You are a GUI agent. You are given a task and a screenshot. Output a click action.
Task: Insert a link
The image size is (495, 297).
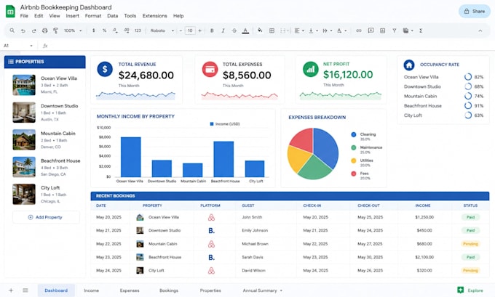coord(359,30)
